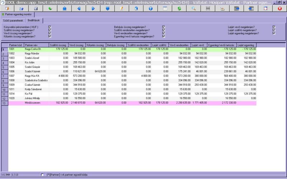Click the green refresh arrows icon
Viewport: 287px width, 179px height.
pos(179,8)
